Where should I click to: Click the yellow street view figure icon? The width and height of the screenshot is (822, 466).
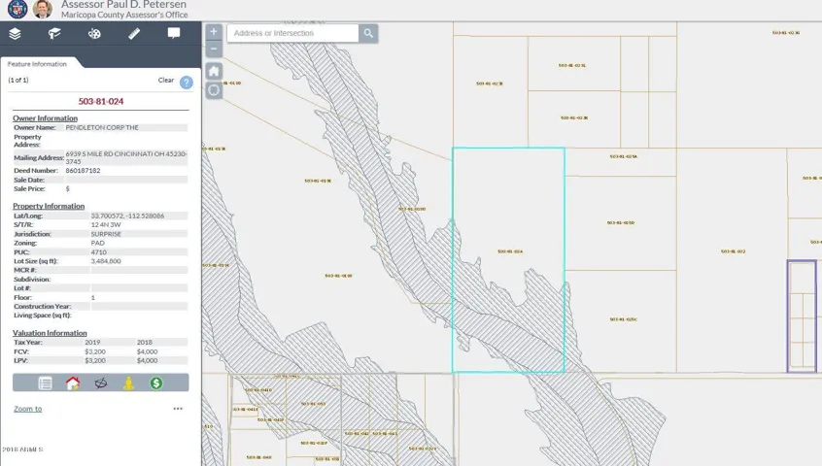click(128, 383)
